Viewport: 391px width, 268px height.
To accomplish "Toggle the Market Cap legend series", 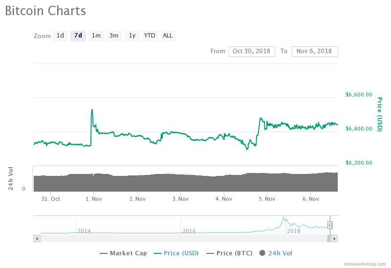I will click(123, 253).
